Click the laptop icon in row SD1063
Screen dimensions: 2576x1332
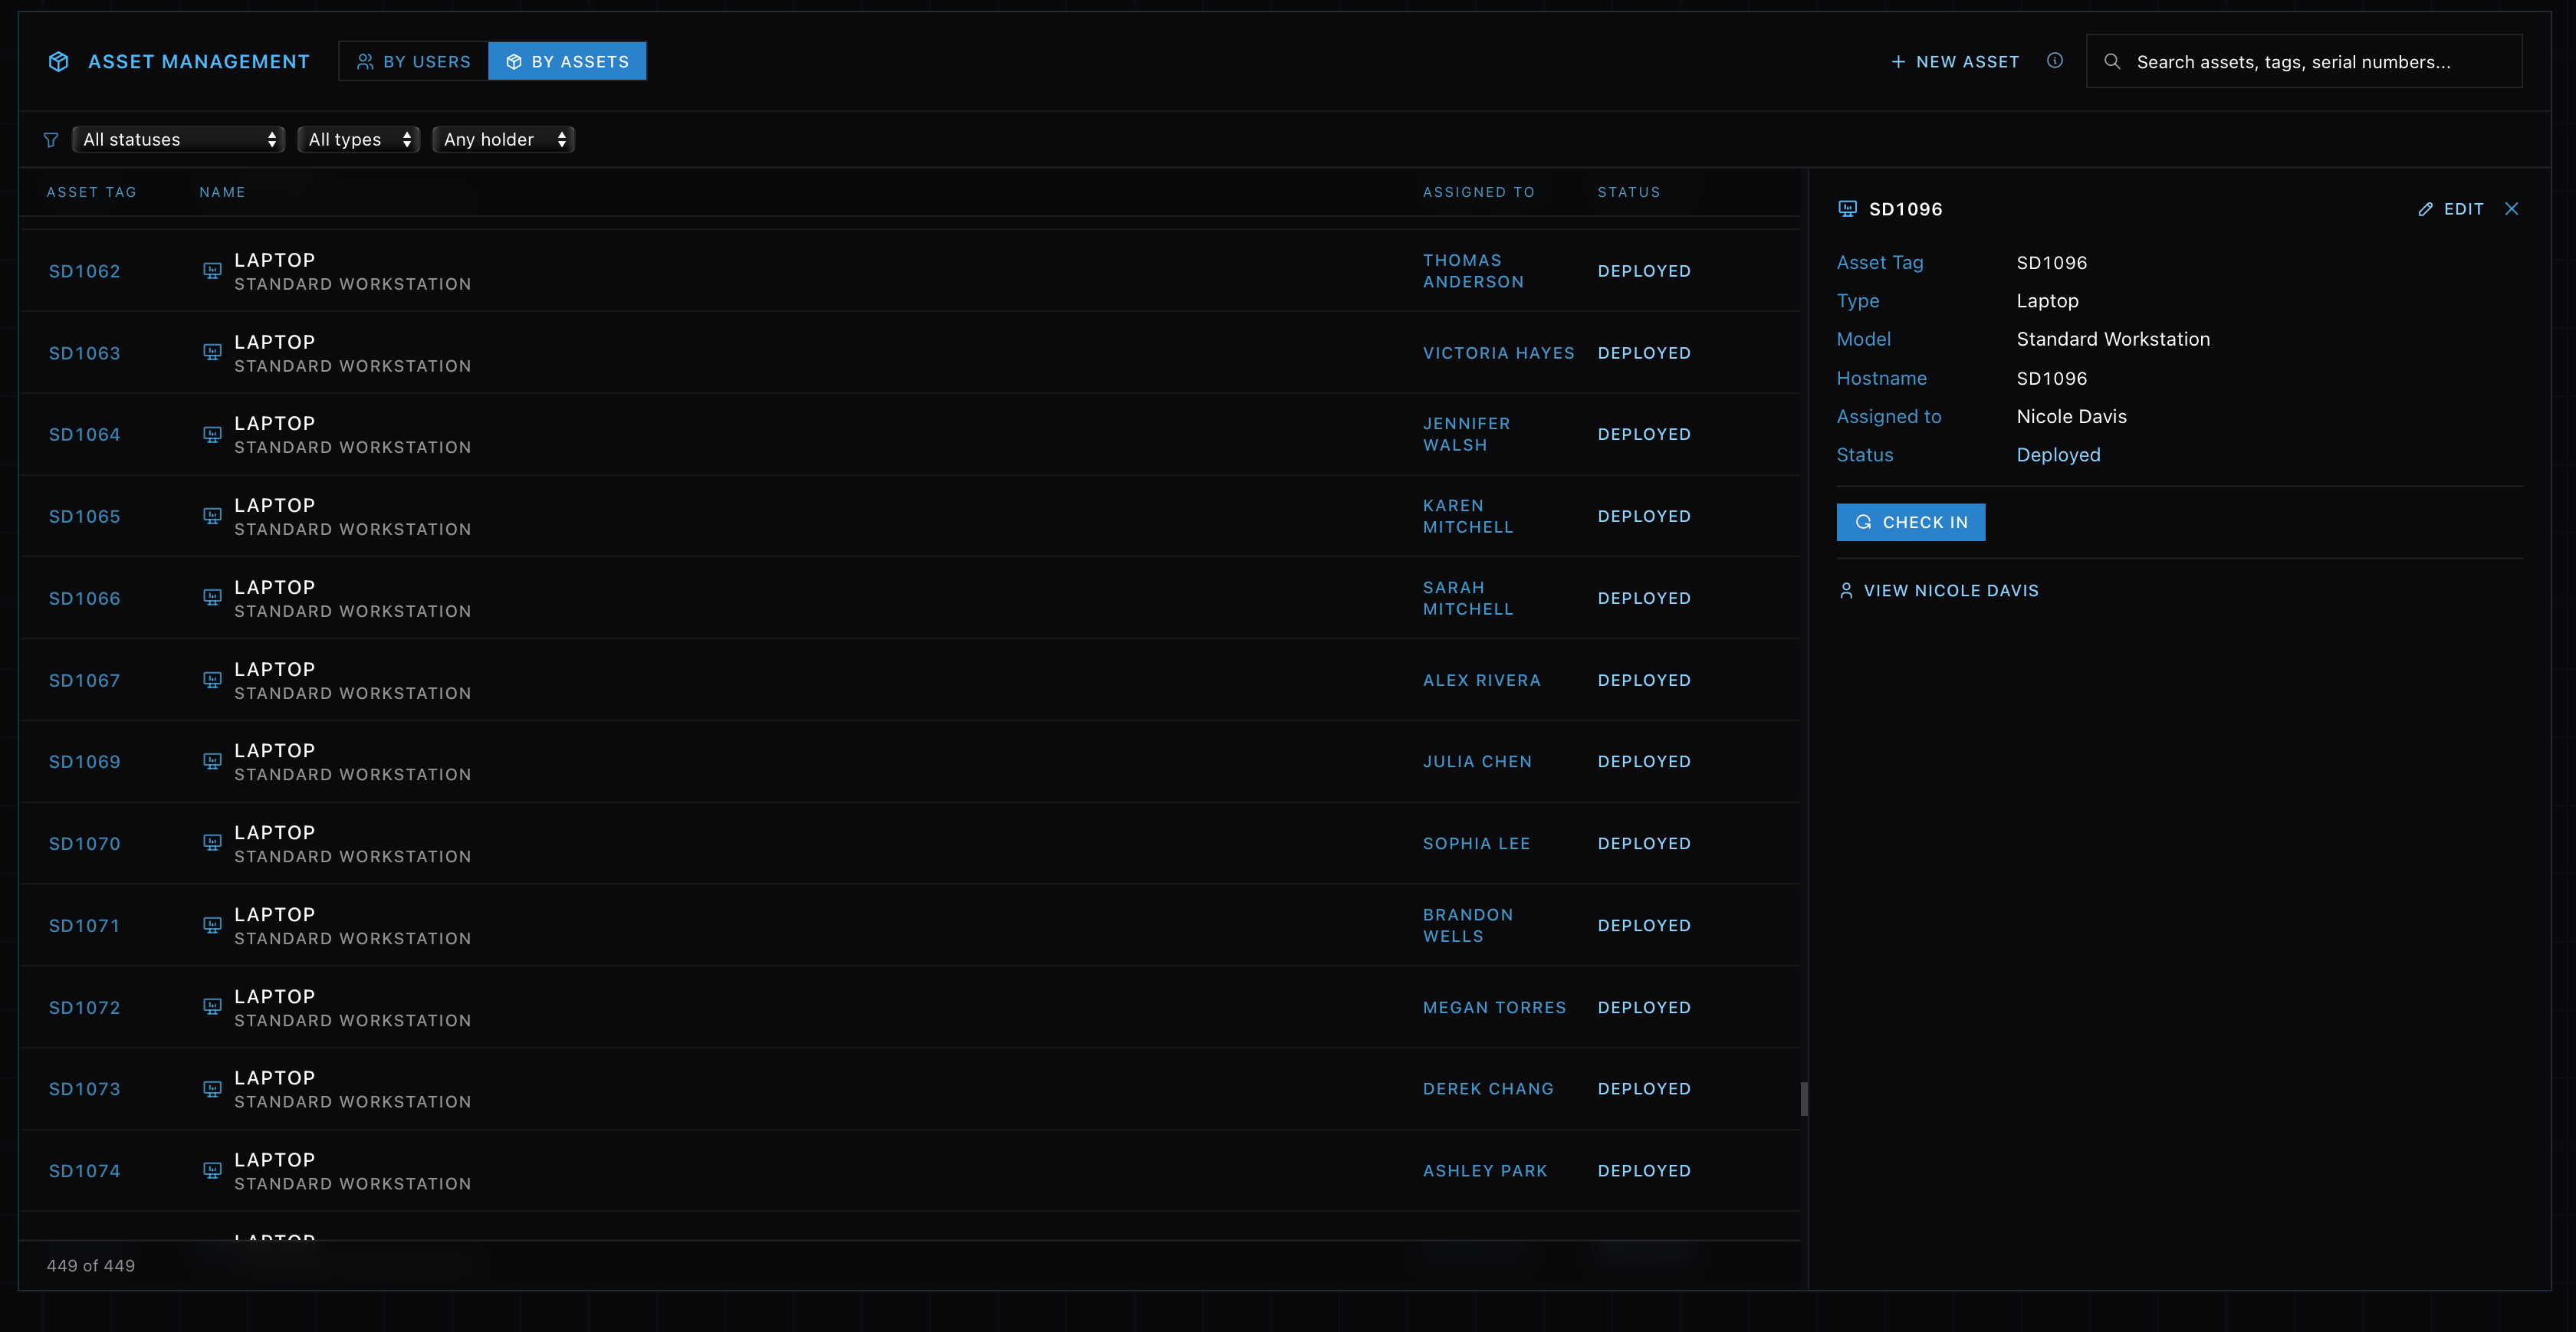212,353
